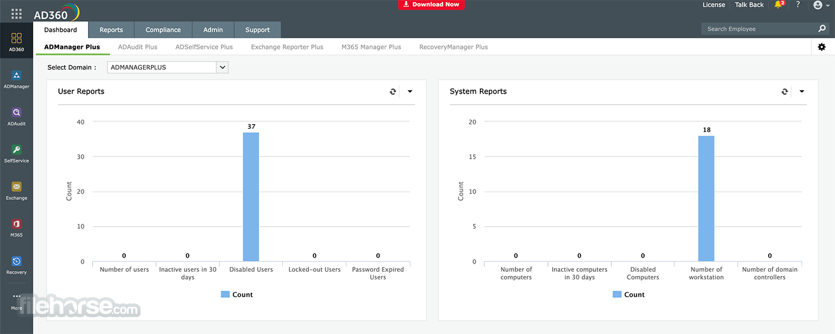This screenshot has height=334, width=835.
Task: Toggle Count legend in System Reports
Action: [x=629, y=295]
